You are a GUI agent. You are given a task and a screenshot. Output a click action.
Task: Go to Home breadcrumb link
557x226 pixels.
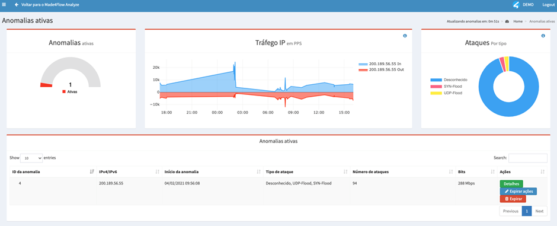(517, 21)
